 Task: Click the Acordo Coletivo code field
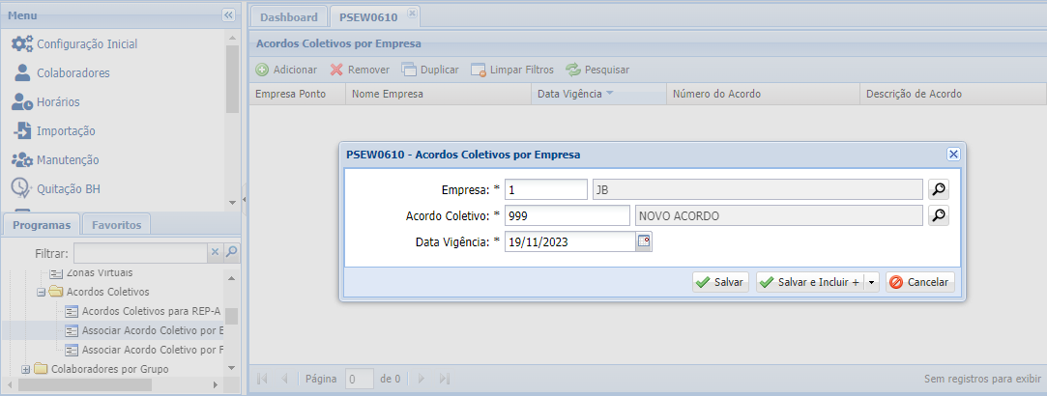click(567, 215)
